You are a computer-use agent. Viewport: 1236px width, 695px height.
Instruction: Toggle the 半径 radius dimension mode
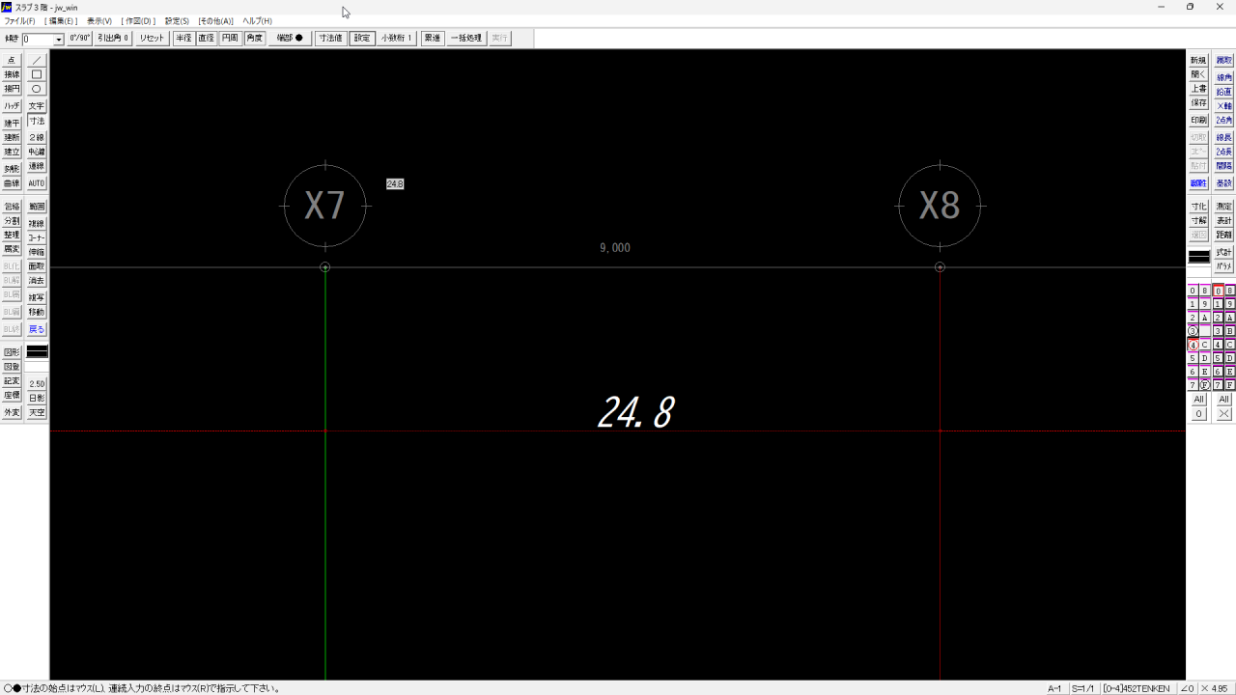183,39
